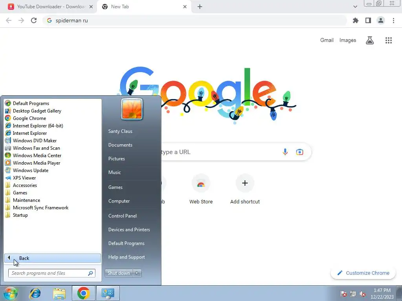This screenshot has width=402, height=301.
Task: Open the Web Store shortcut
Action: pos(201,189)
